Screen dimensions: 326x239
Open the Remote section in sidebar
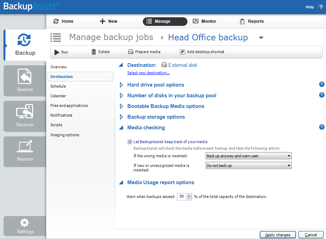(x=25, y=151)
